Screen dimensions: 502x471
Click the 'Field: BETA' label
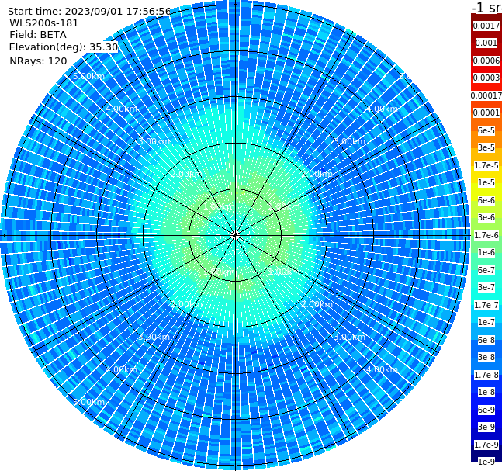[38, 35]
